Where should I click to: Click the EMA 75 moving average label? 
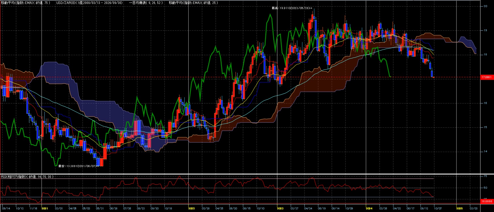pyautogui.click(x=26, y=3)
